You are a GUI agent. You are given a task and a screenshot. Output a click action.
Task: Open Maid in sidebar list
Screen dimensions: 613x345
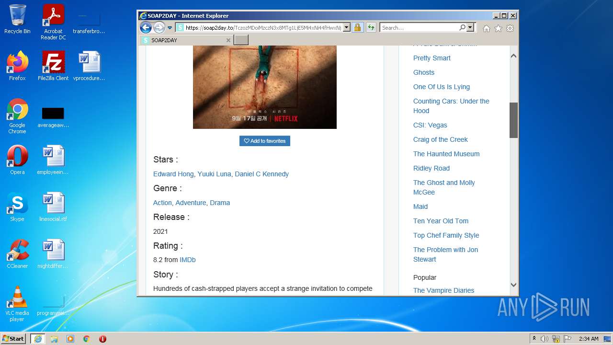point(420,207)
